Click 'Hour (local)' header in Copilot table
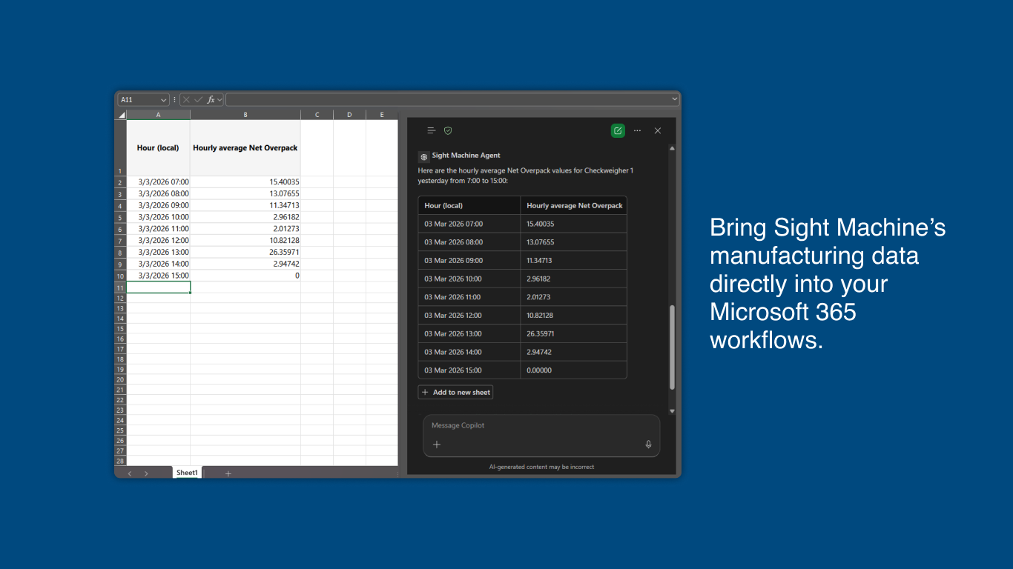 point(443,205)
